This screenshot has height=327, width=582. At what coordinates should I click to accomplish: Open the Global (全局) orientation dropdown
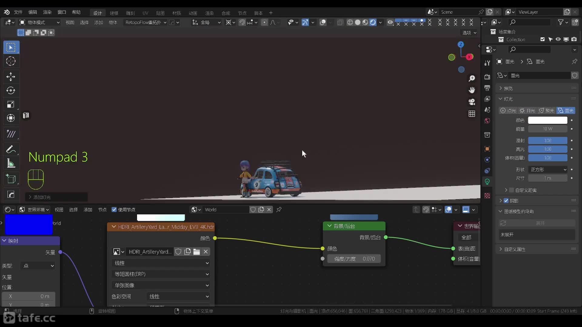tap(206, 22)
